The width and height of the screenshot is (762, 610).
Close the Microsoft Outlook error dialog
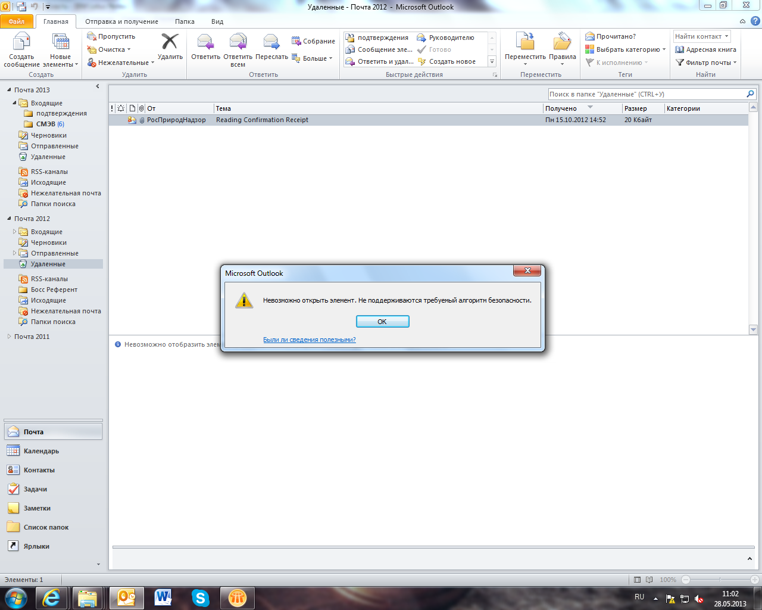527,270
